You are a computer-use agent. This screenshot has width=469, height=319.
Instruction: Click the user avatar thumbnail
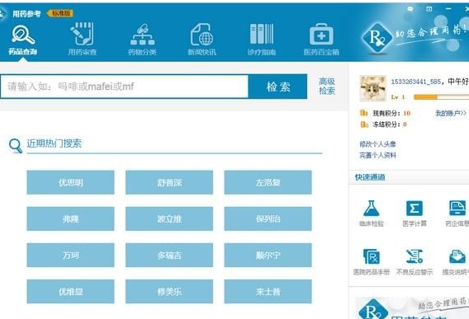[x=372, y=88]
